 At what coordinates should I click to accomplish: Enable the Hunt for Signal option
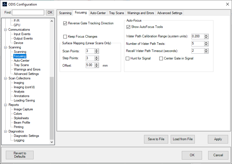128,59
